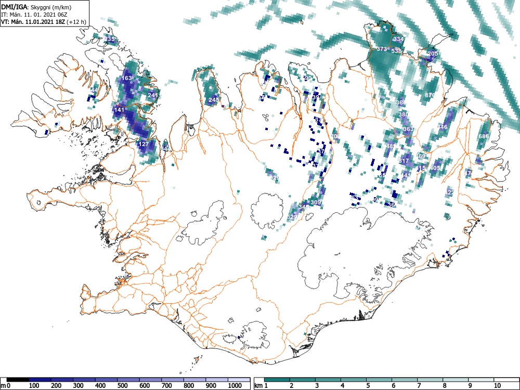Click the visibility value '241' on map

153,95
